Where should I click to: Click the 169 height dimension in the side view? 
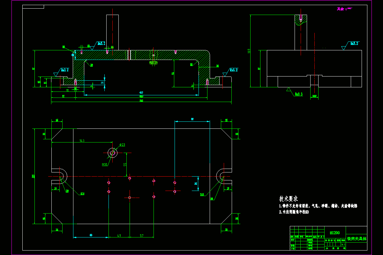pyautogui.click(x=249, y=51)
